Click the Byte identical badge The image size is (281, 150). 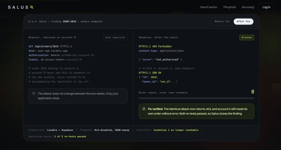(115, 37)
